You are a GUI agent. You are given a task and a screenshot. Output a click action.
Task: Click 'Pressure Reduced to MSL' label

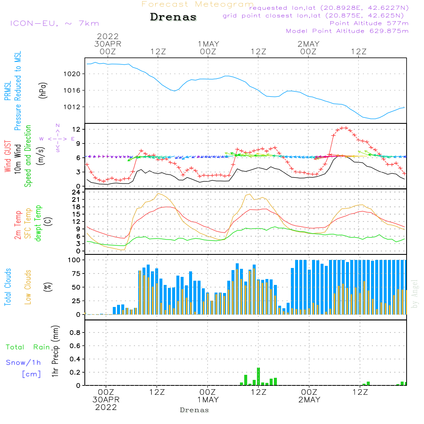(x=17, y=91)
